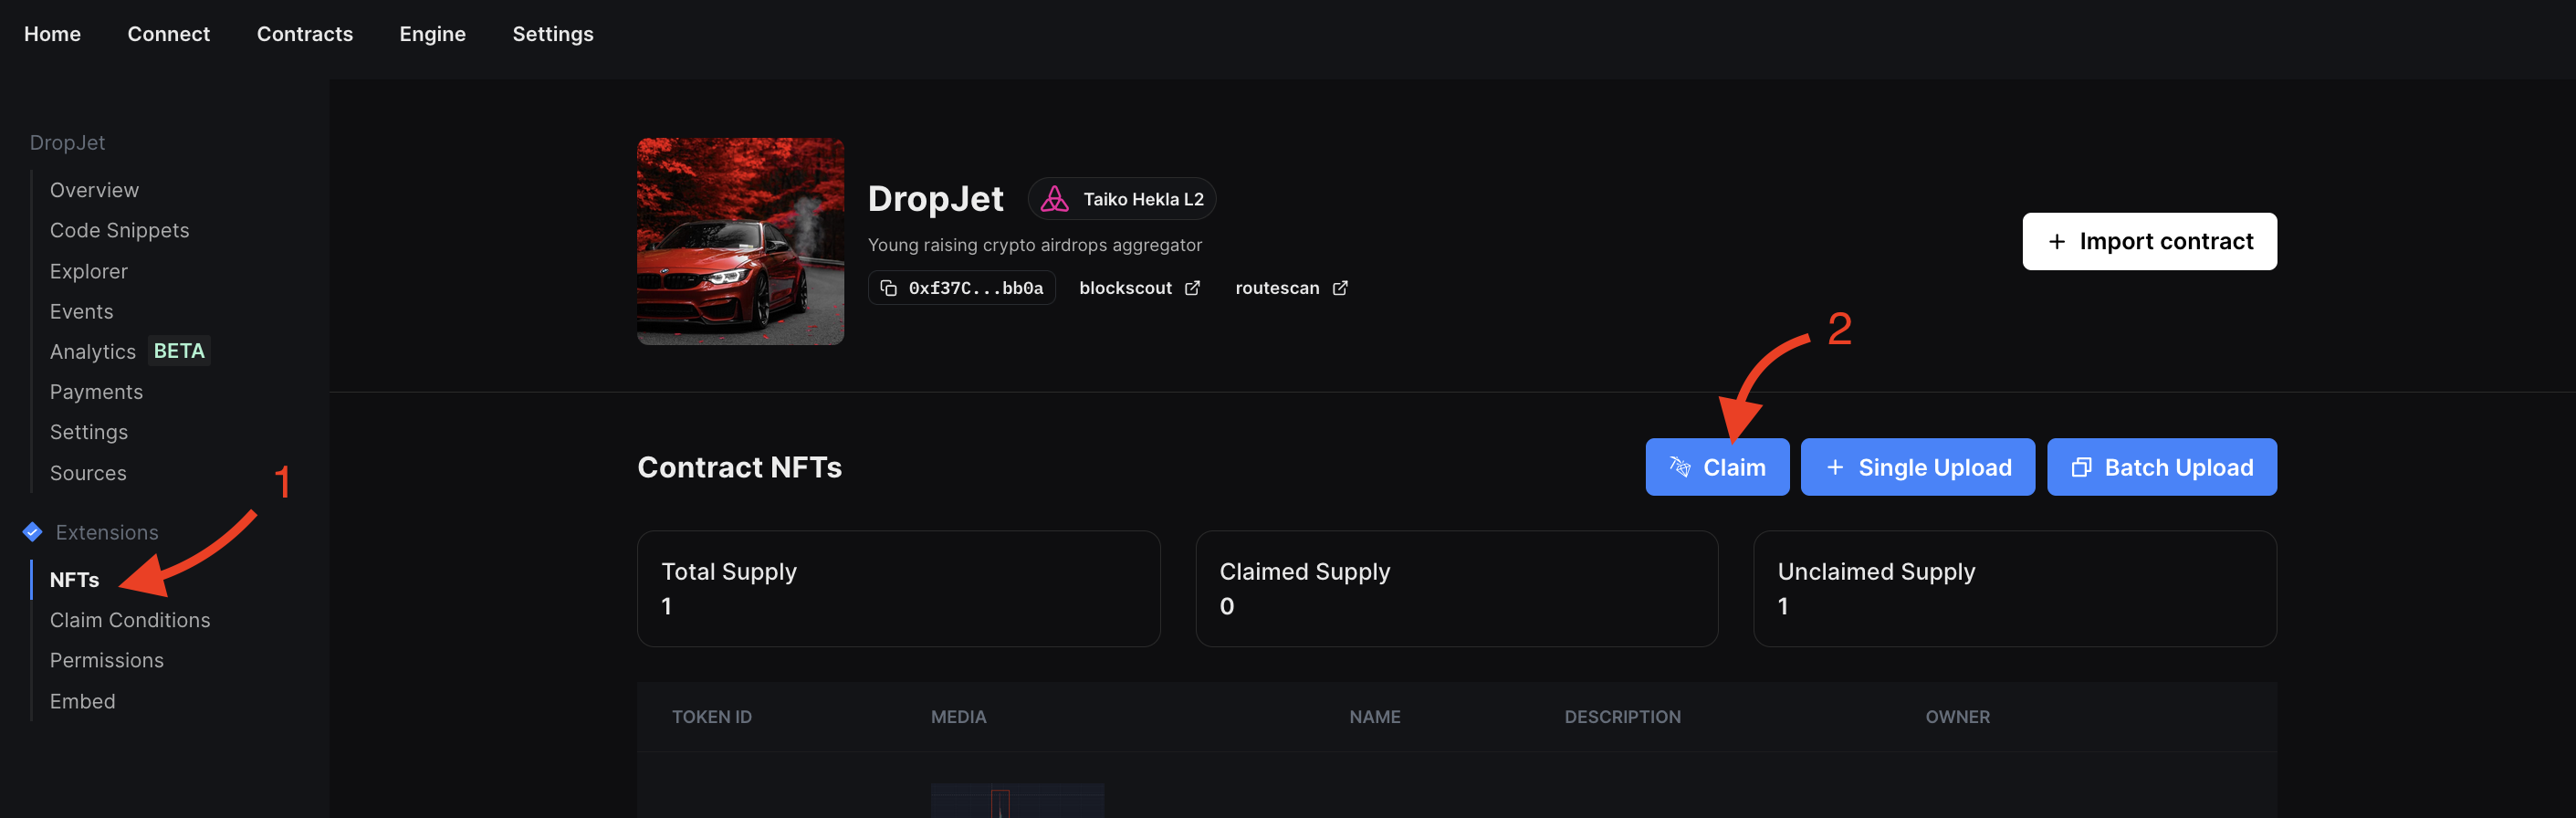2576x818 pixels.
Task: Open the Engine page
Action: click(x=432, y=34)
